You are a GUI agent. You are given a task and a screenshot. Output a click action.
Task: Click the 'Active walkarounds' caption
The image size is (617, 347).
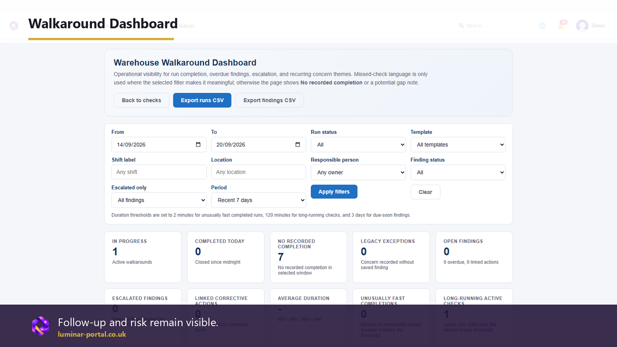click(132, 262)
